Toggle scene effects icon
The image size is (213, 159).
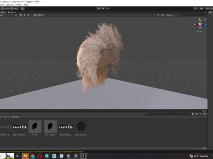coord(28,15)
